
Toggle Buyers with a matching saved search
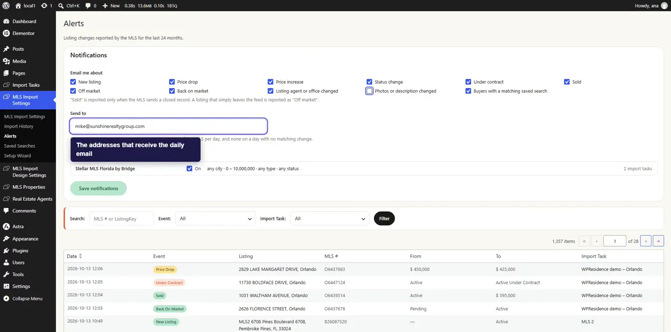(468, 91)
